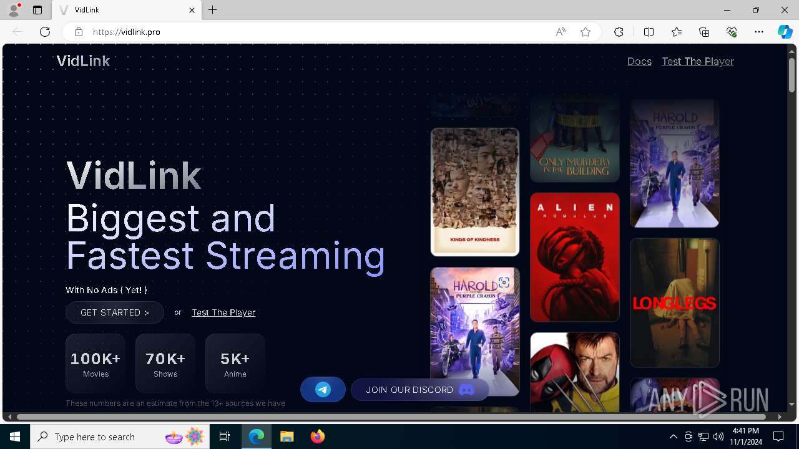Screen dimensions: 799x449
Task: Click the VidLink logo in the header
Action: (83, 61)
